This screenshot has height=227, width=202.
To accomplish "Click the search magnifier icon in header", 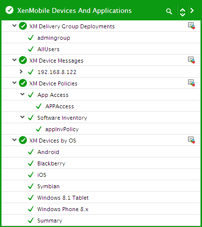I will point(169,11).
